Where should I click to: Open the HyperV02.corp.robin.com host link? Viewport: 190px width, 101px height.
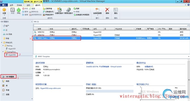[x=50, y=88]
